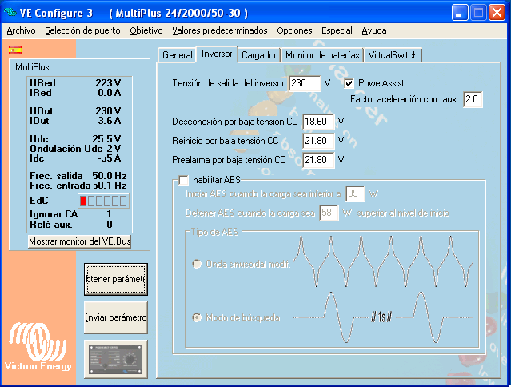This screenshot has height=387, width=511.
Task: Click the IRed 0.0 A reading
Action: click(x=75, y=93)
